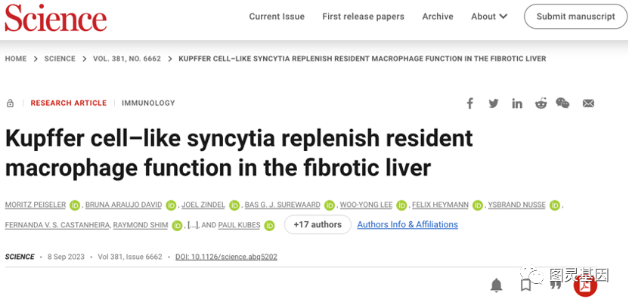
Task: Navigate to Vol. 381, No. 6662 breadcrumb
Action: pyautogui.click(x=127, y=59)
